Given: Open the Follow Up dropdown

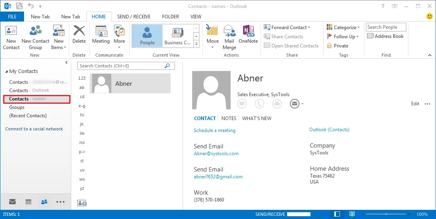Looking at the screenshot, I should [343, 36].
